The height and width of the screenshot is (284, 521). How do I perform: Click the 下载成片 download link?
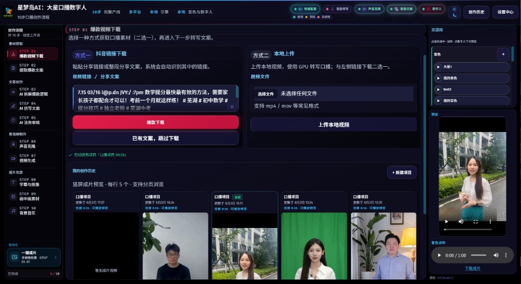(472, 268)
